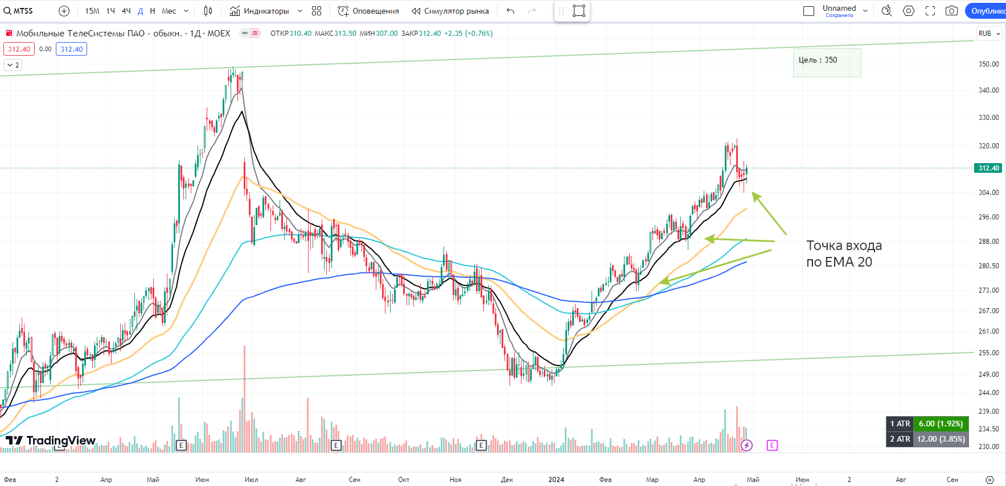Redo the chart action
The image size is (1006, 486).
point(532,11)
